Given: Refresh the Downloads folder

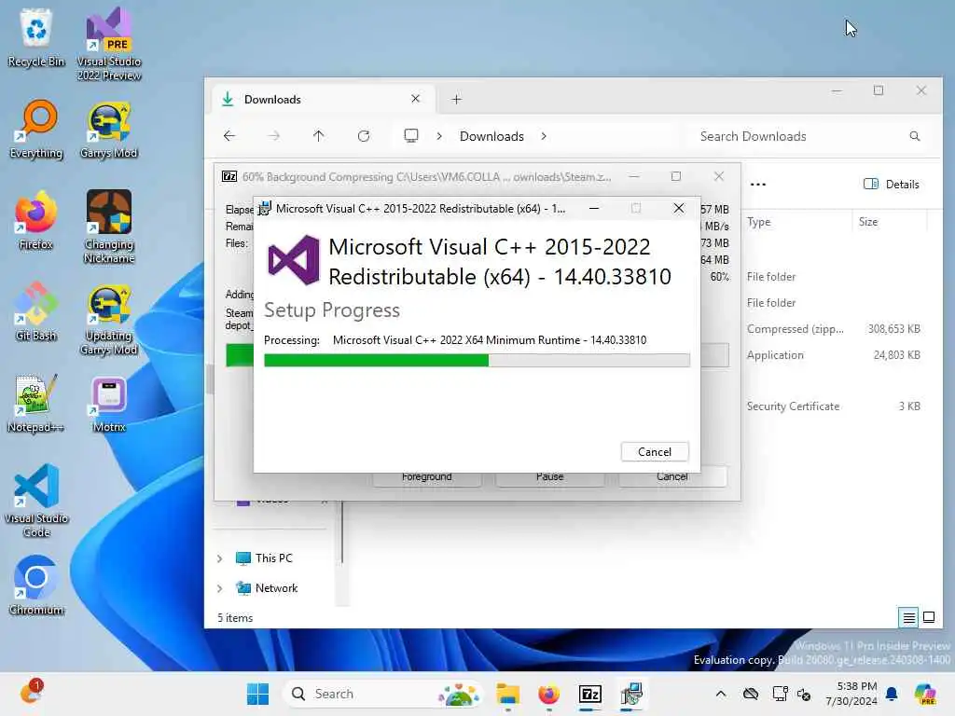Looking at the screenshot, I should [364, 136].
